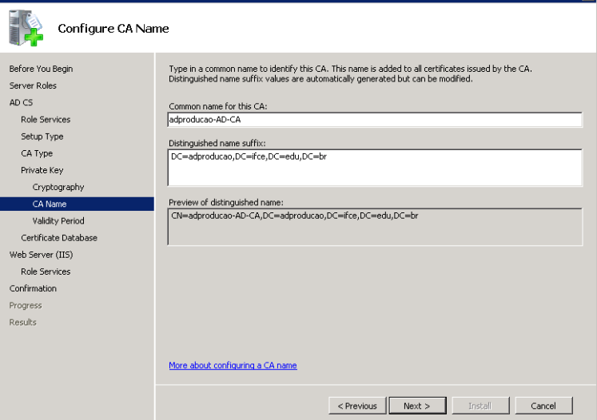Click the Distinguished name suffix text box
This screenshot has height=420, width=597.
click(x=375, y=168)
